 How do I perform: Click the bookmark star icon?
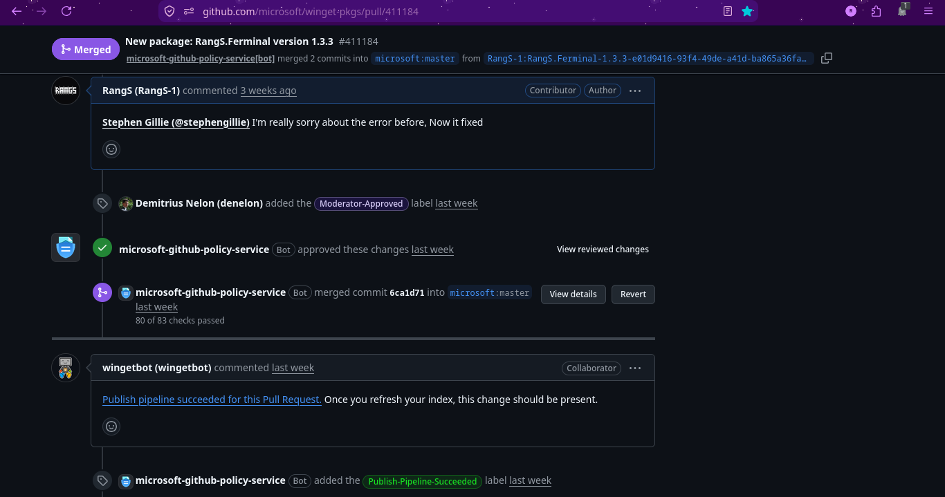coord(747,11)
